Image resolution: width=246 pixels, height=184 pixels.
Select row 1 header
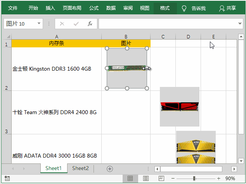coord(7,43)
